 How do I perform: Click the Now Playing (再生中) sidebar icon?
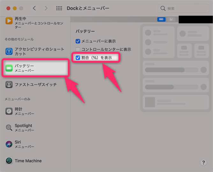(x=9, y=21)
